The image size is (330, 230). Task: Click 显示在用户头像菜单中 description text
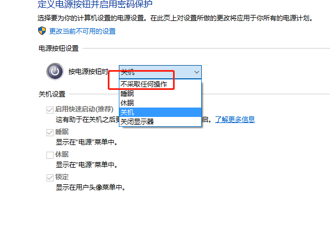coord(91,187)
